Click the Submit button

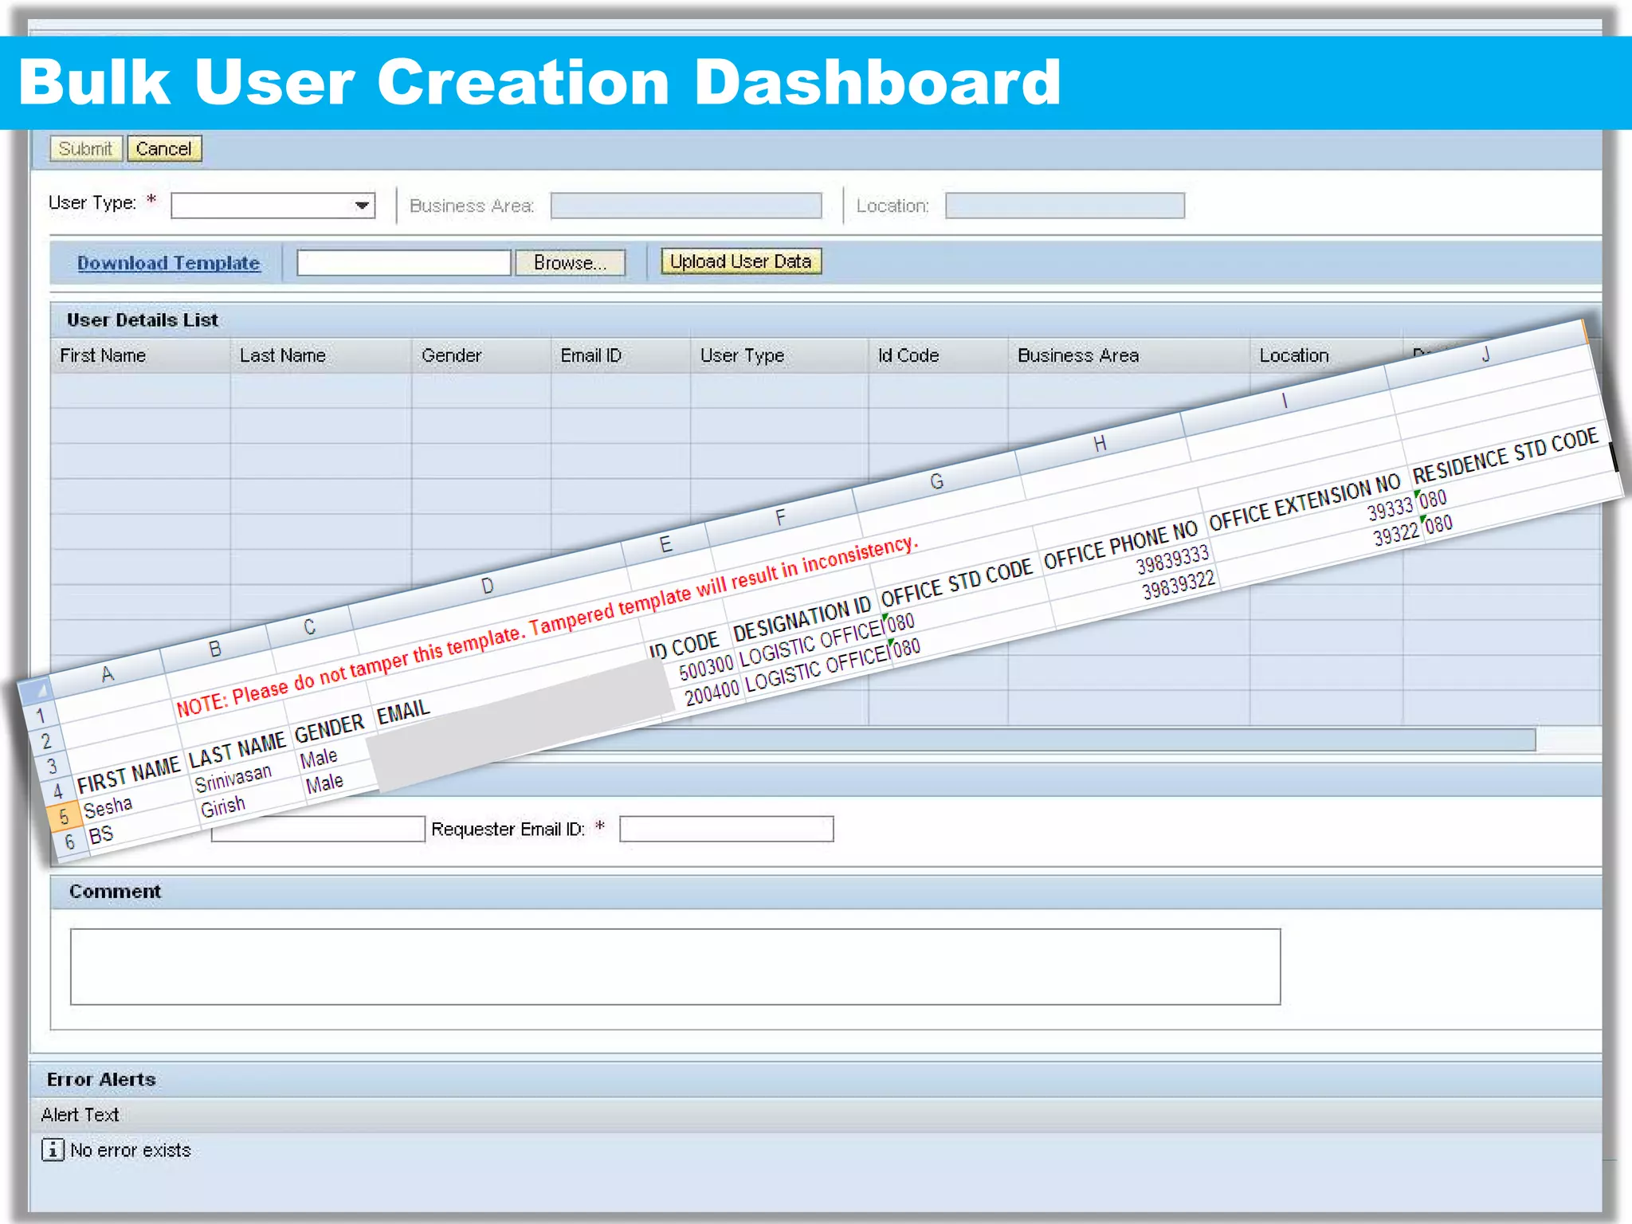[85, 149]
